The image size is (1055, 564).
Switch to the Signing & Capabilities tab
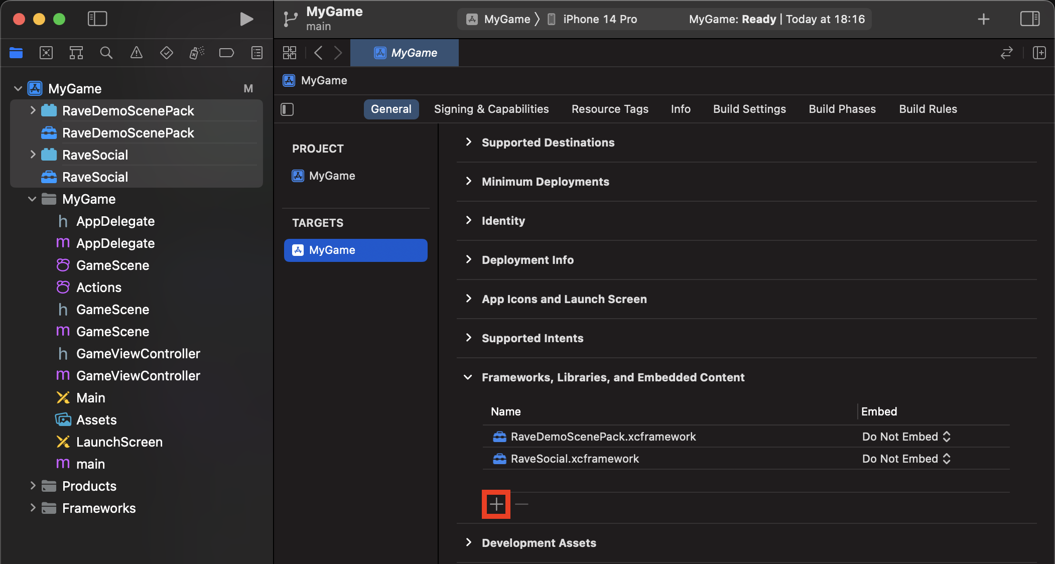tap(491, 108)
